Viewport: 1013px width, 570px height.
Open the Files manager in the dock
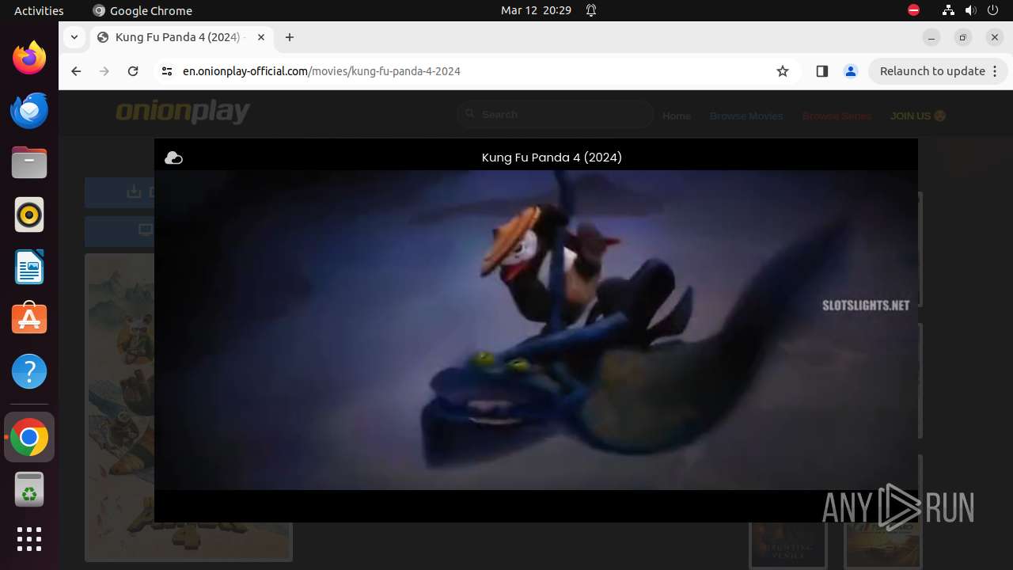click(x=29, y=162)
